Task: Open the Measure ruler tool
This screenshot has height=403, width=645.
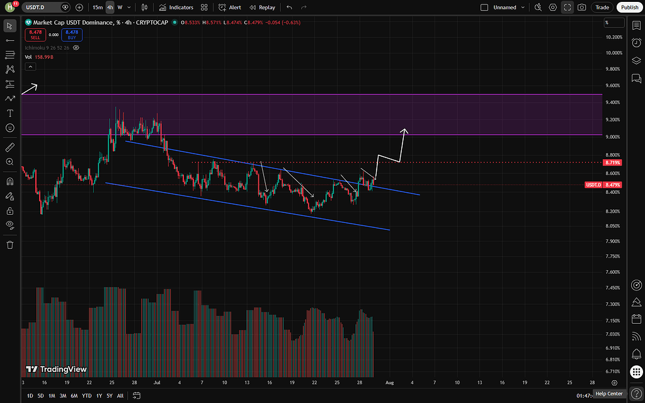Action: [x=10, y=147]
